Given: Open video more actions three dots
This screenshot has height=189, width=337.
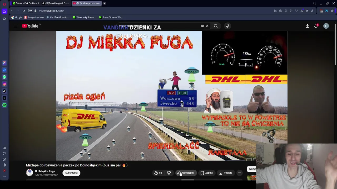Looking at the screenshot, I should coord(240,173).
